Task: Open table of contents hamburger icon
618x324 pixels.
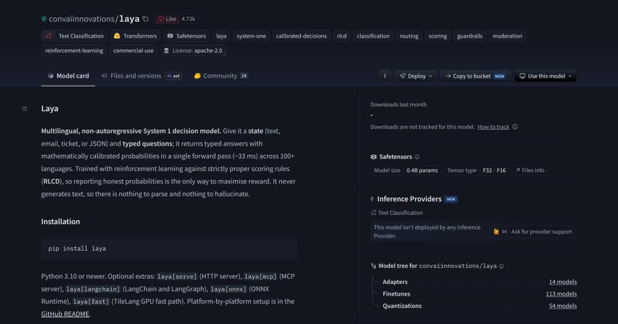Action: pos(25,109)
